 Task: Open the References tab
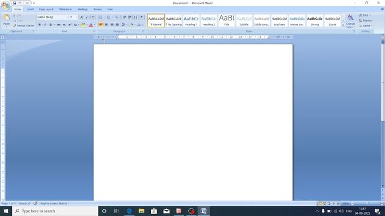point(66,10)
